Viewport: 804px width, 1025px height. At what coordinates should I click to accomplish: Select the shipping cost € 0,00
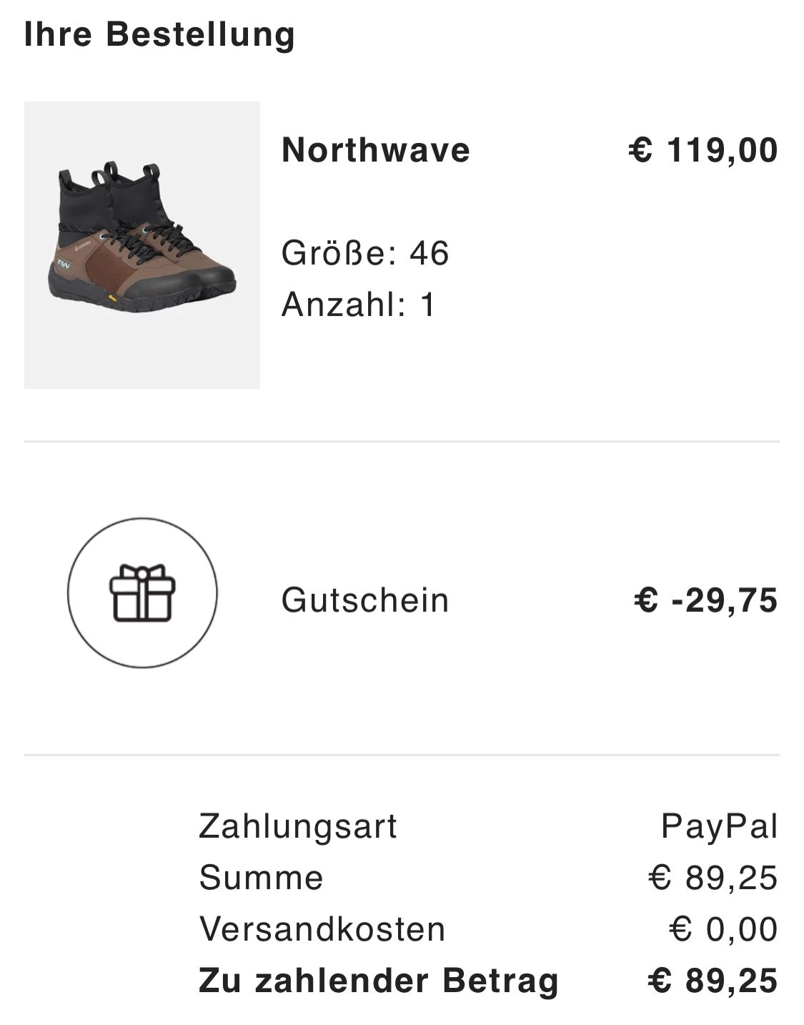723,929
